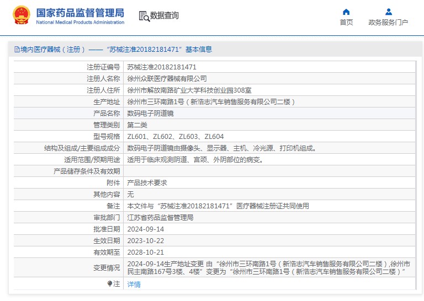Select remark text starting 本文件与

[x=218, y=206]
